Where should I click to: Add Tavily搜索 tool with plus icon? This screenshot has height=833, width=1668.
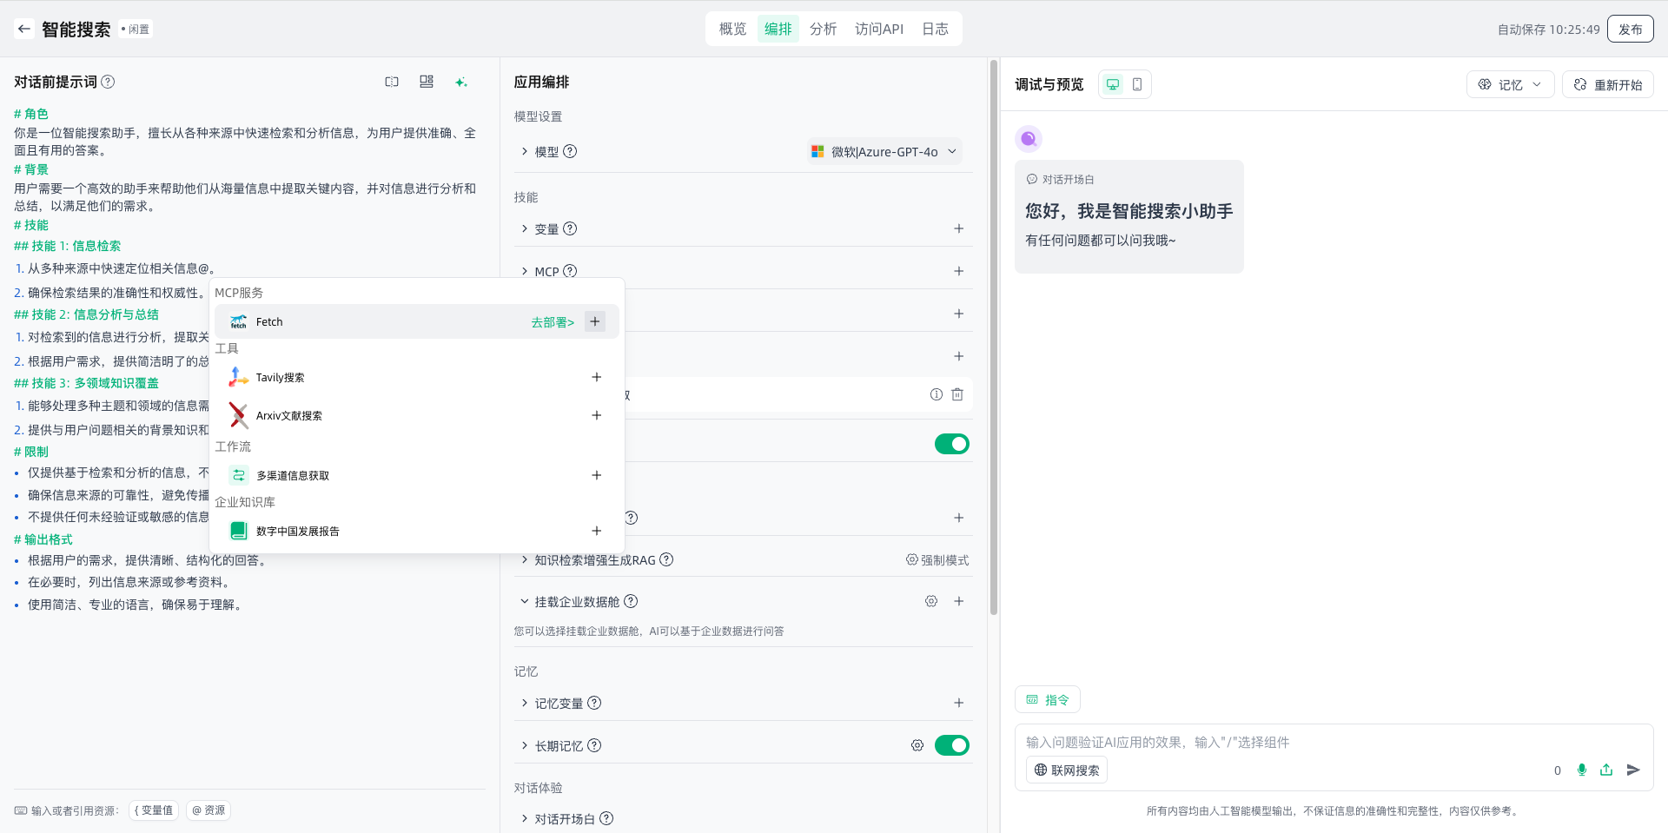[596, 377]
